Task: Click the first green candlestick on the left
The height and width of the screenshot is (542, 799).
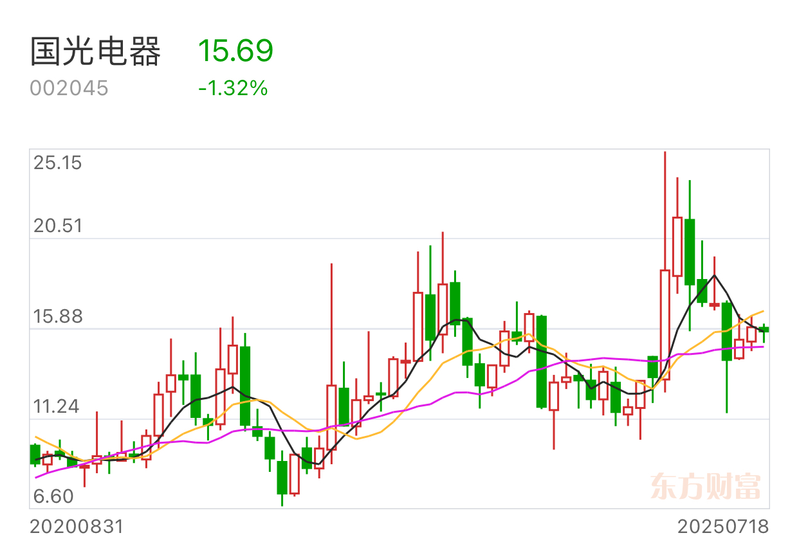Action: click(x=35, y=454)
